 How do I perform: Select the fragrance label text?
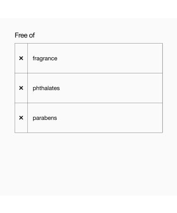pyautogui.click(x=45, y=59)
